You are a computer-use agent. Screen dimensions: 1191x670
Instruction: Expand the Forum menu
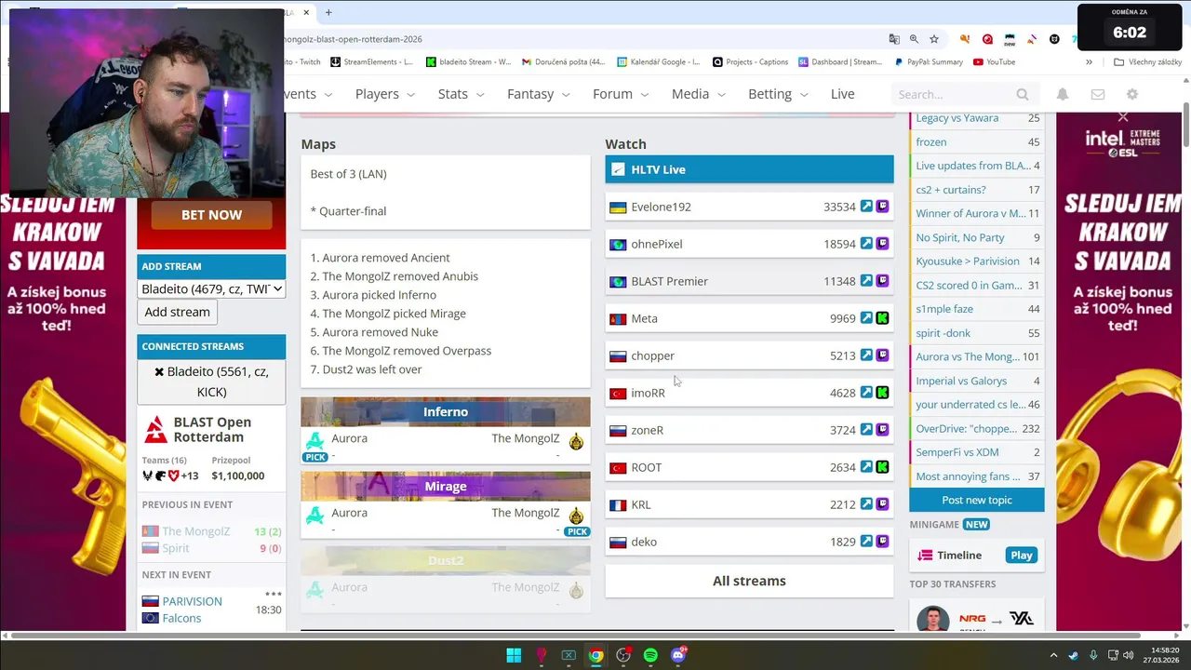(620, 94)
